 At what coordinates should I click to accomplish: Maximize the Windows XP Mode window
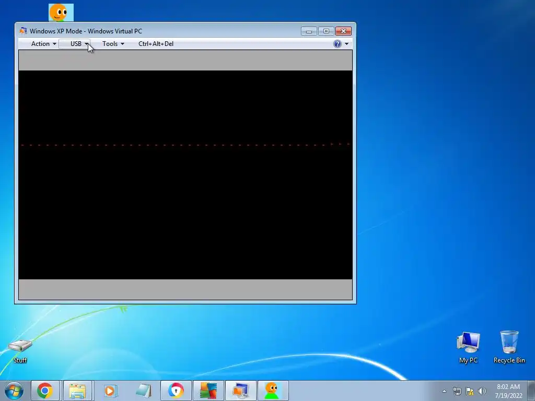(326, 31)
